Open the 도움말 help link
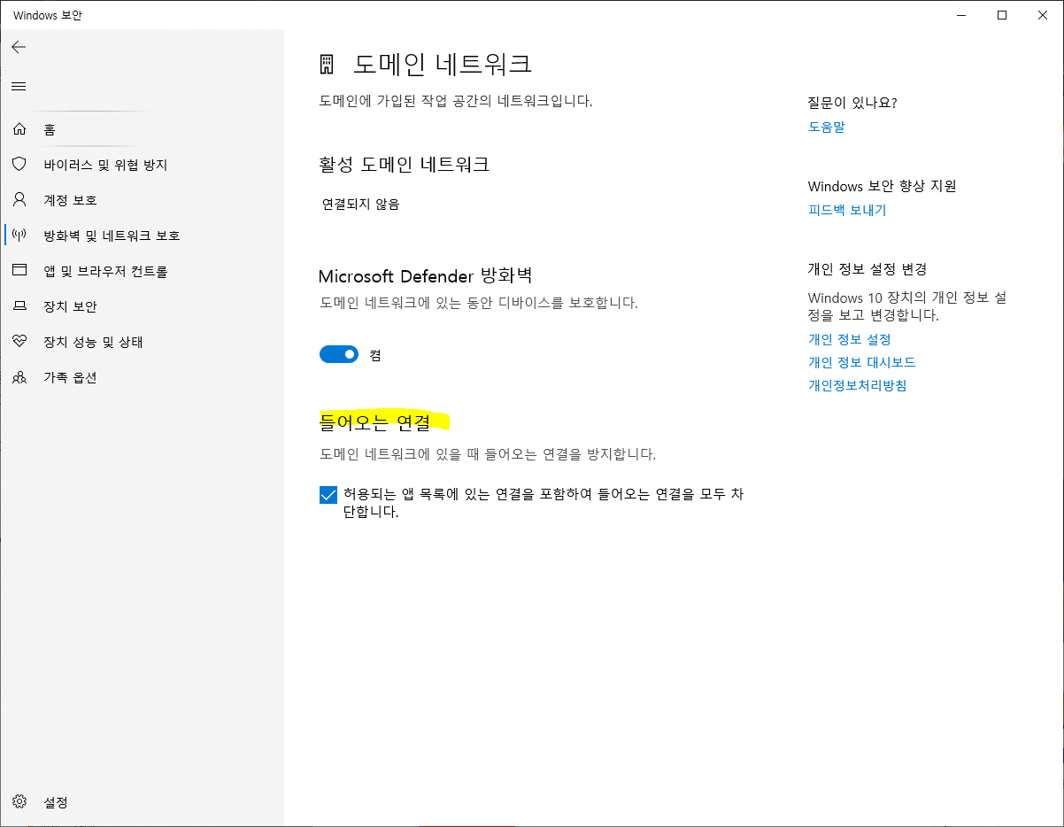The image size is (1064, 827). (826, 127)
